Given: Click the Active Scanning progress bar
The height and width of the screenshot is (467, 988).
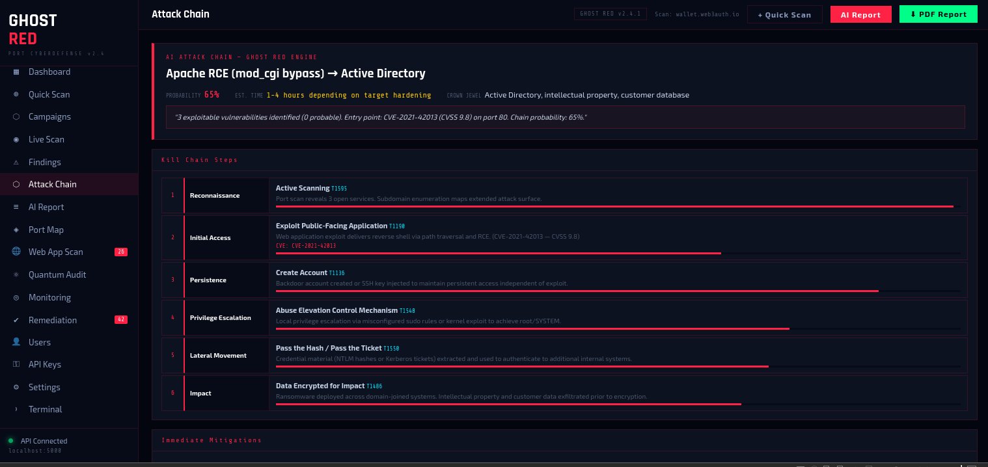Looking at the screenshot, I should coord(618,206).
